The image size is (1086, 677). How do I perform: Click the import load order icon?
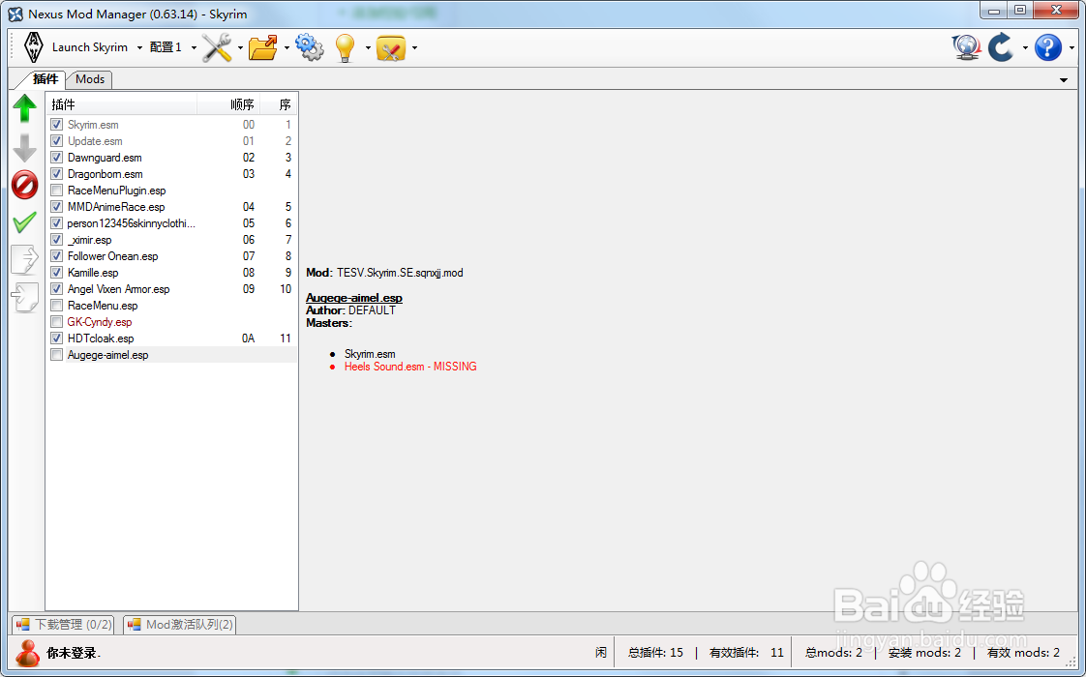click(25, 298)
